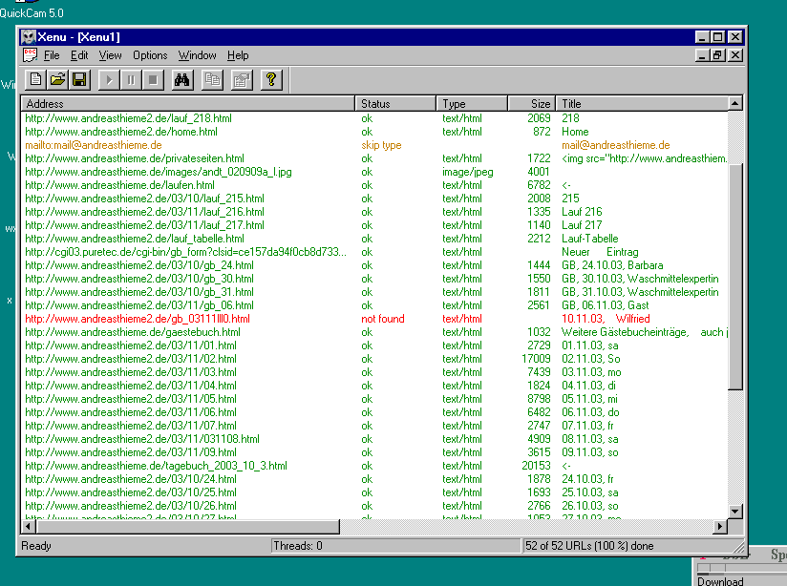Click the title 'Lauf-Tabelle'
This screenshot has width=787, height=586.
point(589,239)
